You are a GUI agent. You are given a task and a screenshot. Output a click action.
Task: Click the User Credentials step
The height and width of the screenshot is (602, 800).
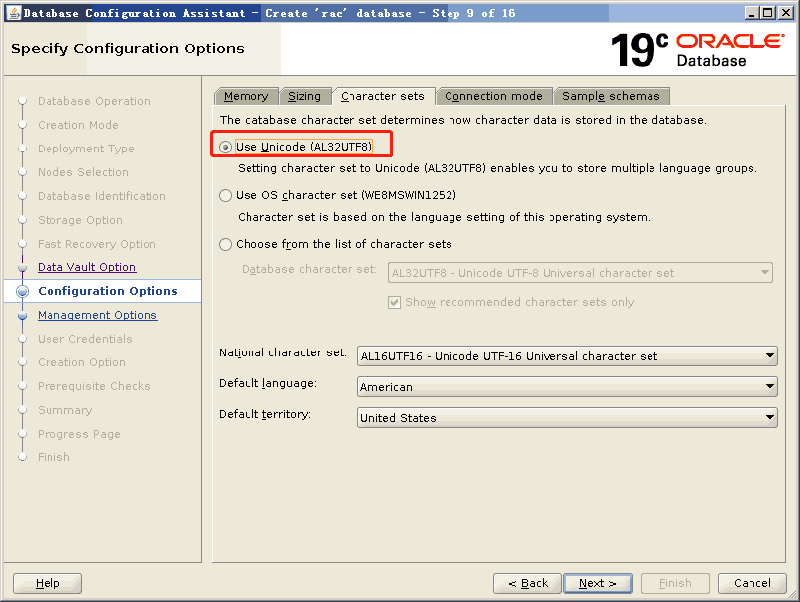pyautogui.click(x=85, y=339)
